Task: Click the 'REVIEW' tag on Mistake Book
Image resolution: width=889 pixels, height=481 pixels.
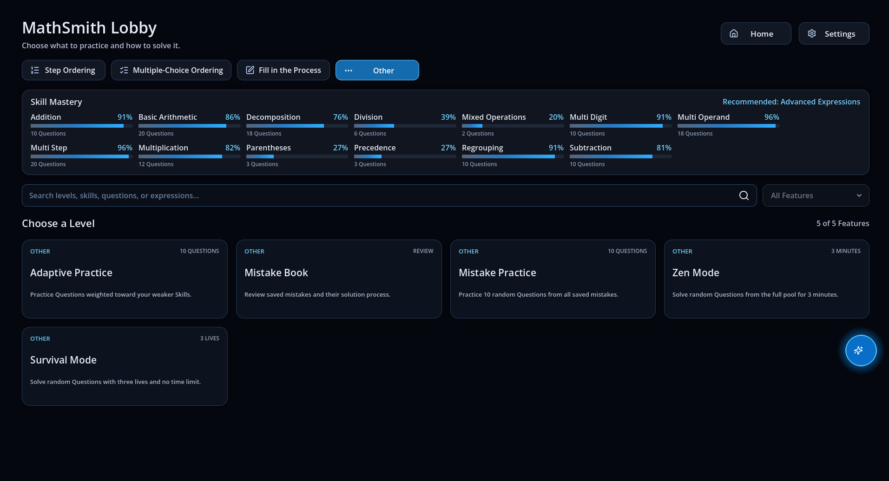Action: [423, 251]
